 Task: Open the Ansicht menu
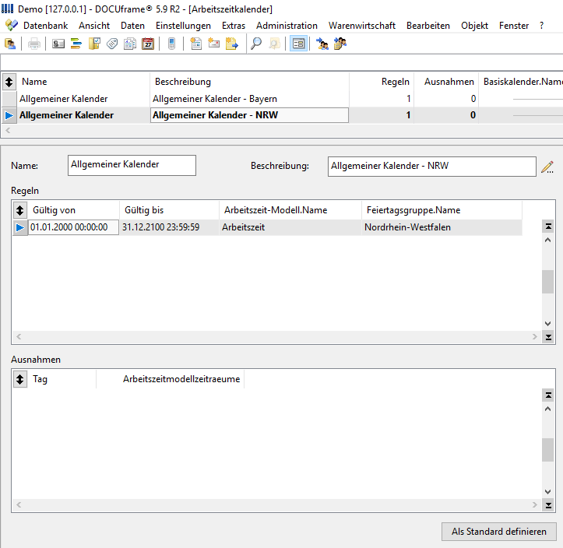tap(94, 26)
